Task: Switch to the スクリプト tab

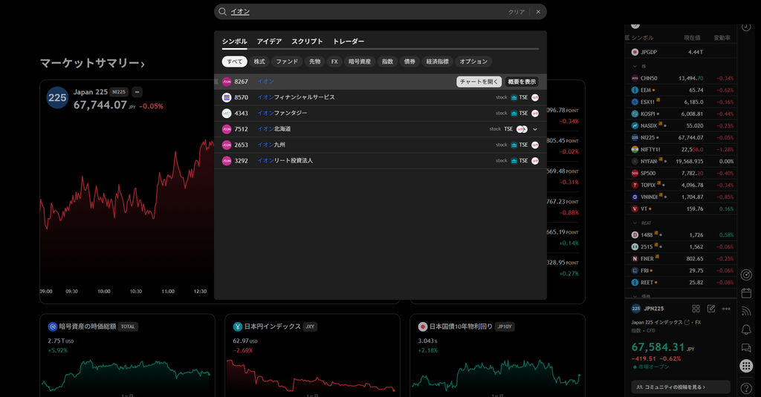Action: (307, 42)
